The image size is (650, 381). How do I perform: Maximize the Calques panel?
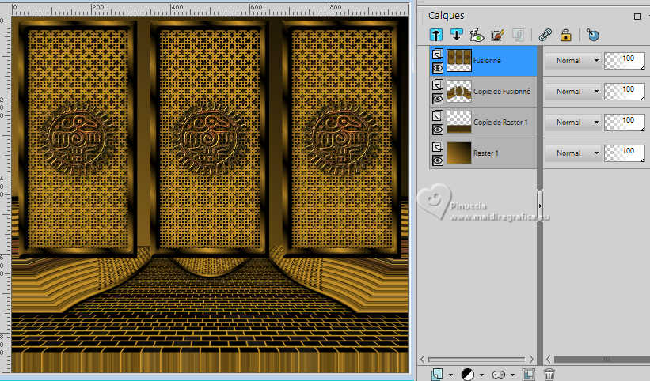coord(637,16)
